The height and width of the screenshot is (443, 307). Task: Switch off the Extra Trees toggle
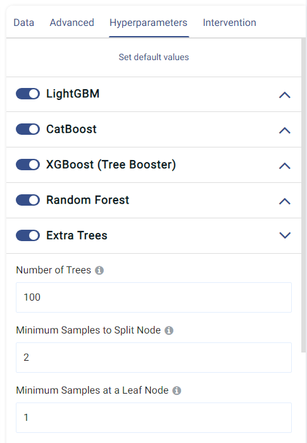pos(28,235)
